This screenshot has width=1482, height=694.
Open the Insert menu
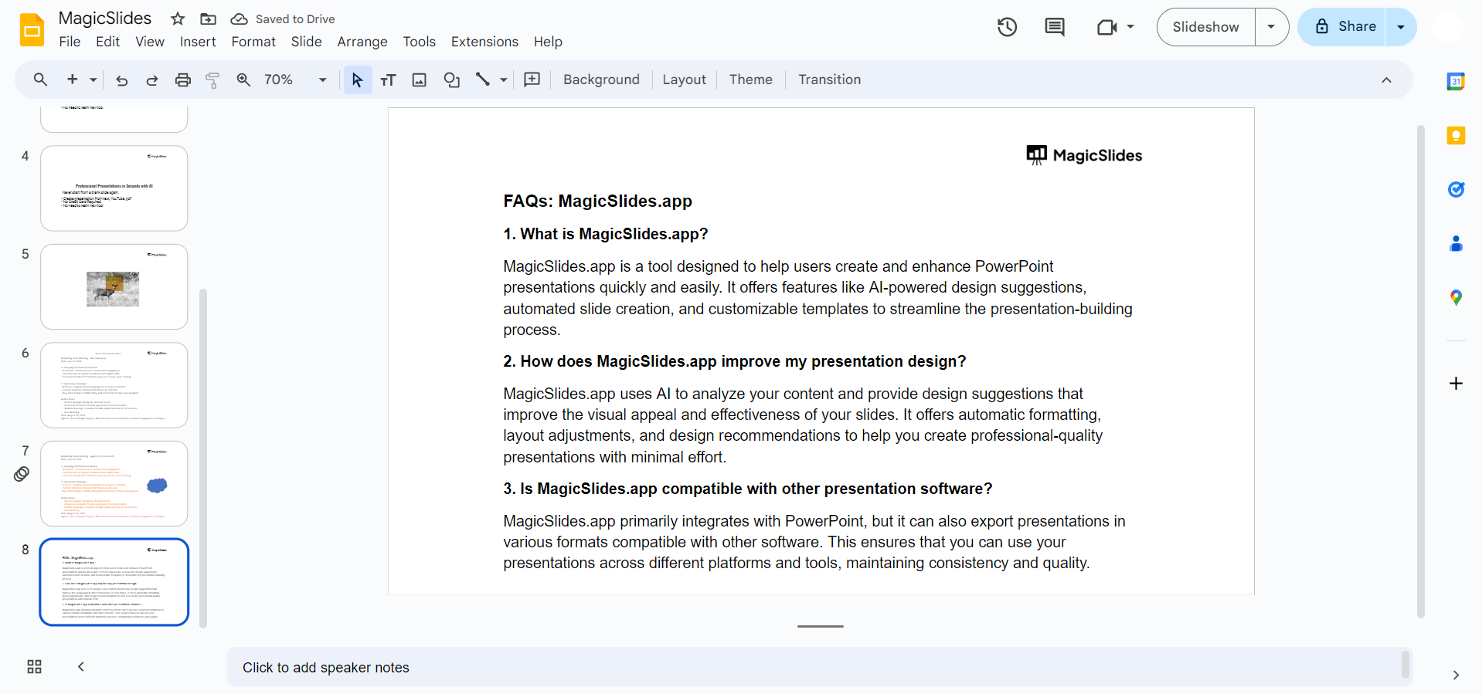coord(198,42)
